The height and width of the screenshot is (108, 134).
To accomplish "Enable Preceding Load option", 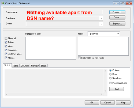I will [110, 83].
